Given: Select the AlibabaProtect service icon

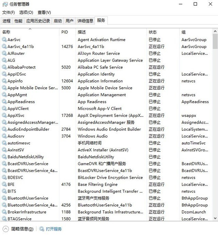Looking at the screenshot, I should 4,67.
